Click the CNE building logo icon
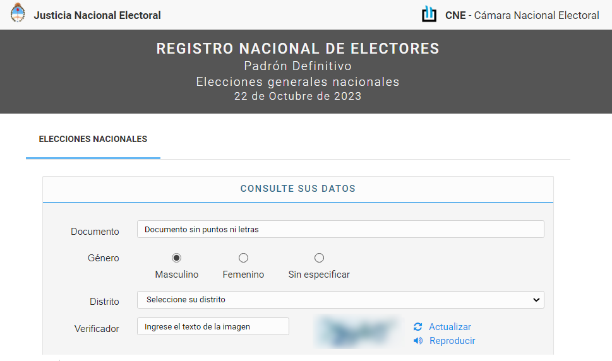 point(429,14)
